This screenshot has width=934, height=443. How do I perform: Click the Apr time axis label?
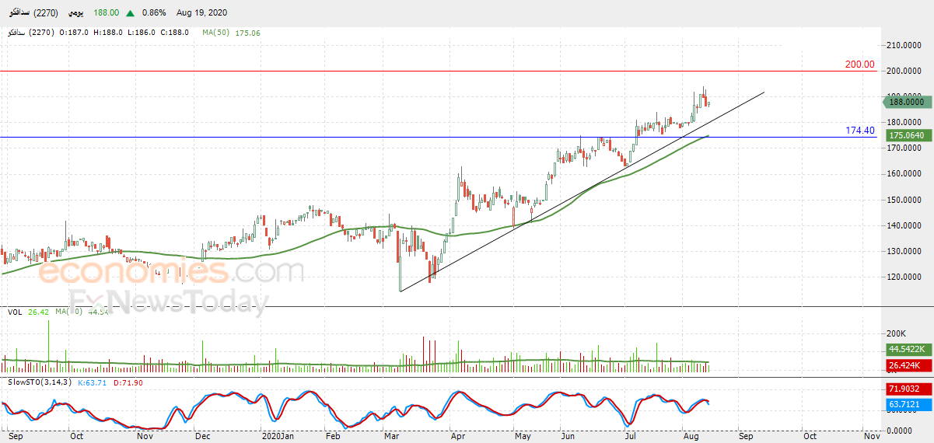point(457,436)
